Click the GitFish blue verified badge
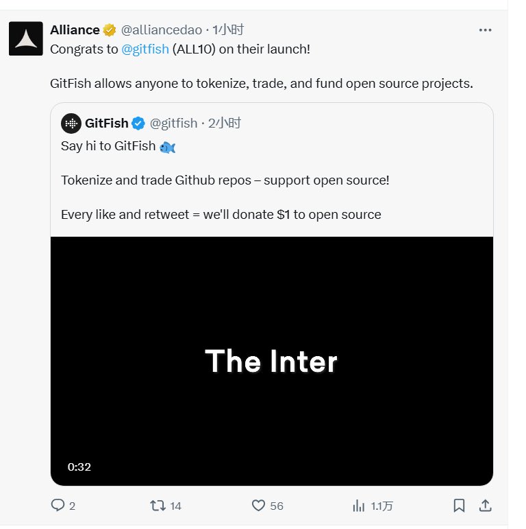 [x=138, y=124]
